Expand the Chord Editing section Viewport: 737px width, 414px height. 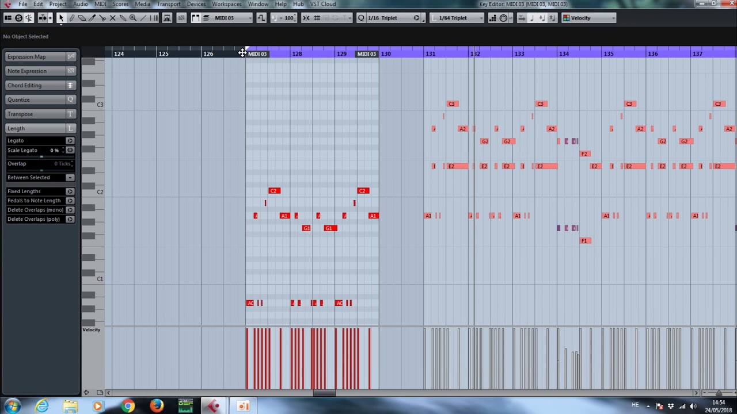pos(35,85)
